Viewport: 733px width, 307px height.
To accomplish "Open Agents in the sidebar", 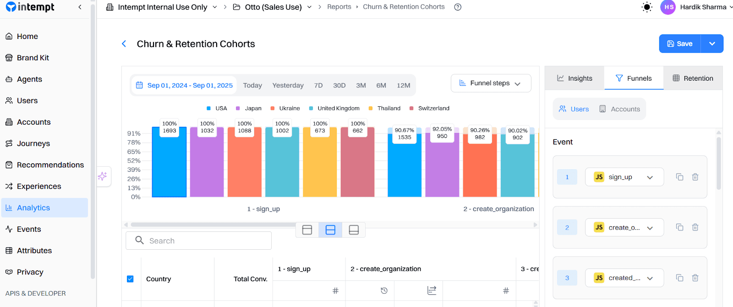I will coord(44,79).
